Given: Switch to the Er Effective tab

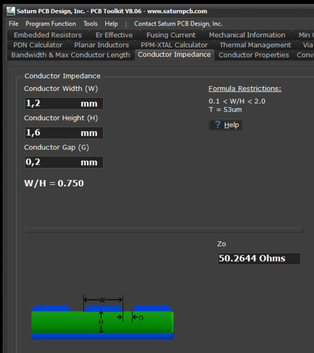Looking at the screenshot, I should click(114, 35).
